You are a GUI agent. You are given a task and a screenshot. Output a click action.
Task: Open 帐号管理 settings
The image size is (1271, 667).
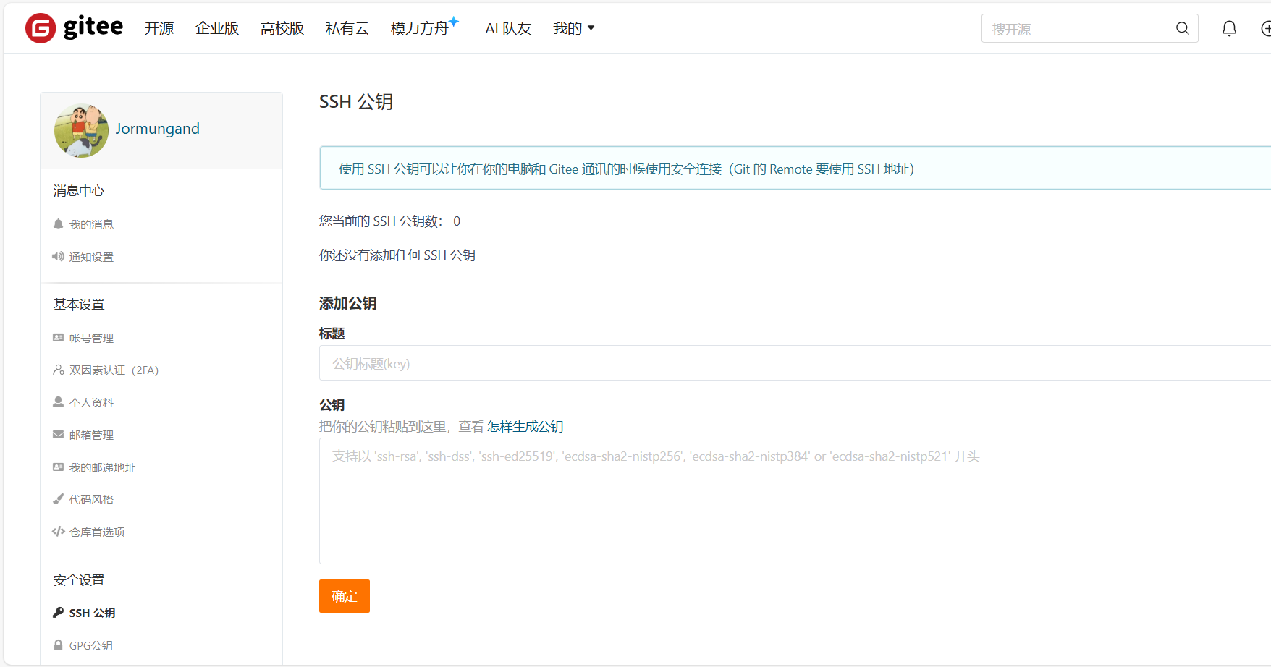(91, 338)
